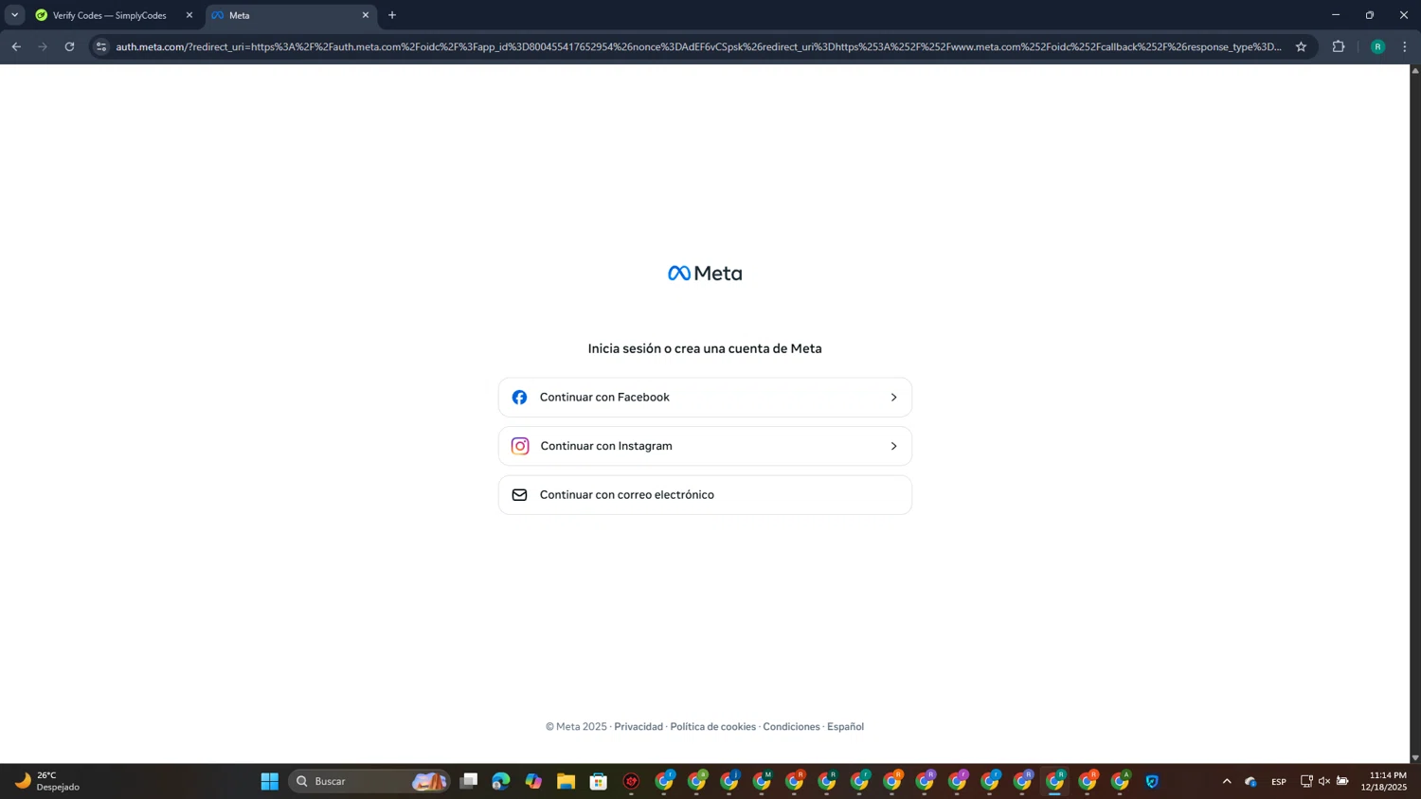The image size is (1421, 799).
Task: Change language via Español link
Action: click(845, 727)
